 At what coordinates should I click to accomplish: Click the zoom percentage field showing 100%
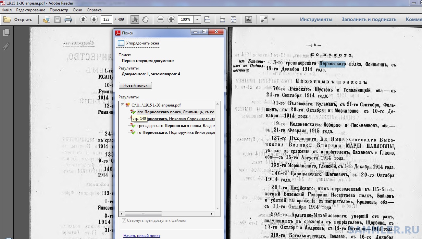pos(186,19)
